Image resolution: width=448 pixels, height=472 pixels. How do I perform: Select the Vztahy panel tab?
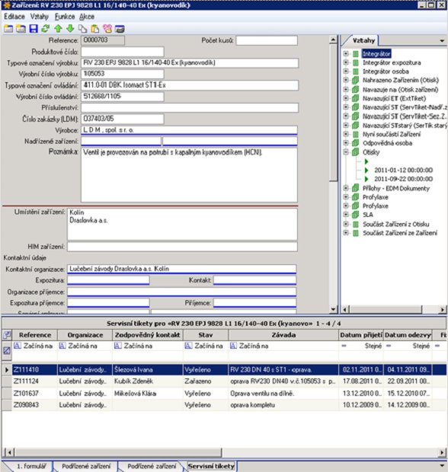[x=363, y=40]
